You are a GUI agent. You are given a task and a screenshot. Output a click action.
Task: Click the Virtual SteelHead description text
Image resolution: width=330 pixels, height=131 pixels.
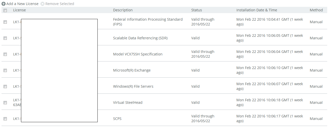click(128, 103)
